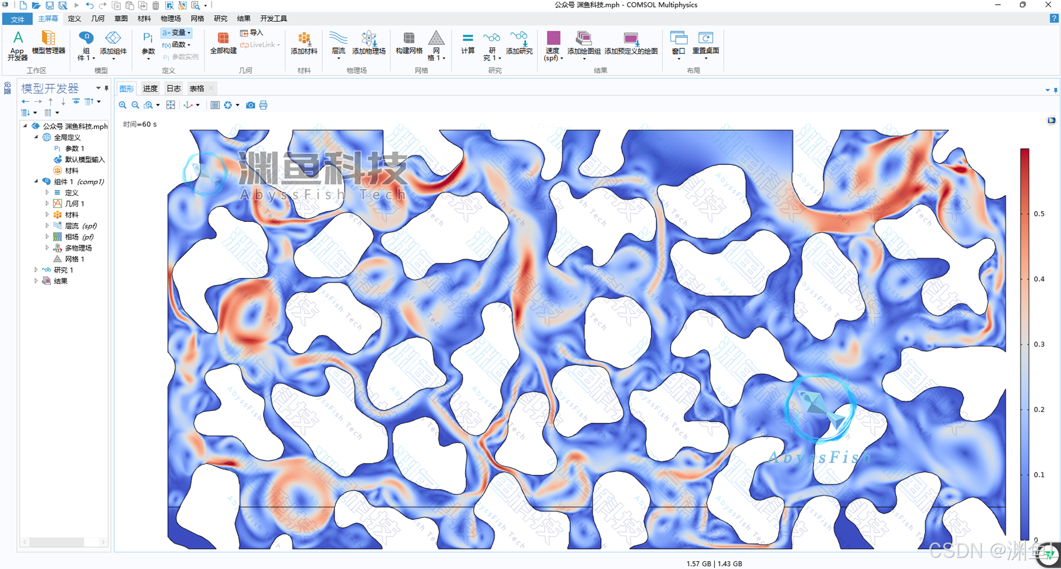Click the 层流 physics button in ribbon
Viewport: 1061px width, 569px height.
(x=338, y=46)
